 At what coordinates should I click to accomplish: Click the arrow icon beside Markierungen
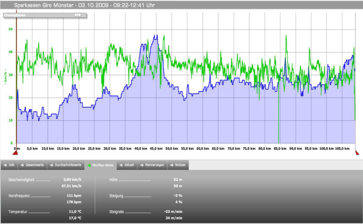tap(142, 165)
